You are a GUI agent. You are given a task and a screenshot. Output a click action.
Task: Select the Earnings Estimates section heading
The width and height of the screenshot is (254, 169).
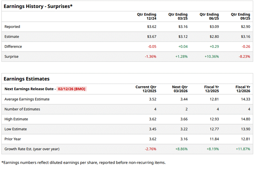(27, 79)
